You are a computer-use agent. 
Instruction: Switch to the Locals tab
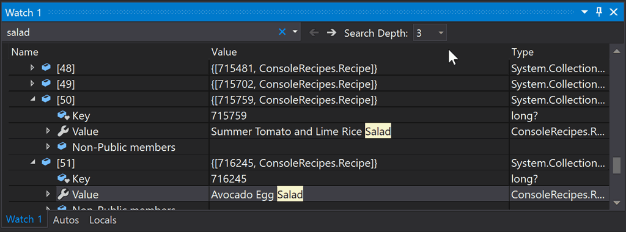coord(103,220)
